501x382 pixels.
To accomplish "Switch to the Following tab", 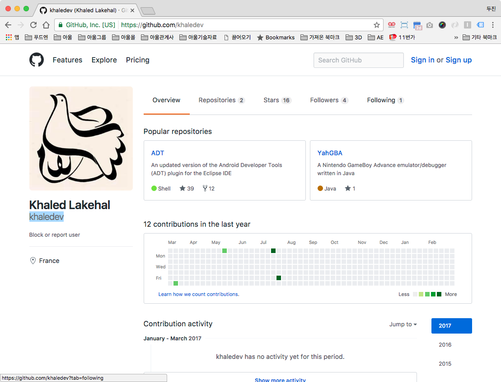I will click(x=385, y=100).
